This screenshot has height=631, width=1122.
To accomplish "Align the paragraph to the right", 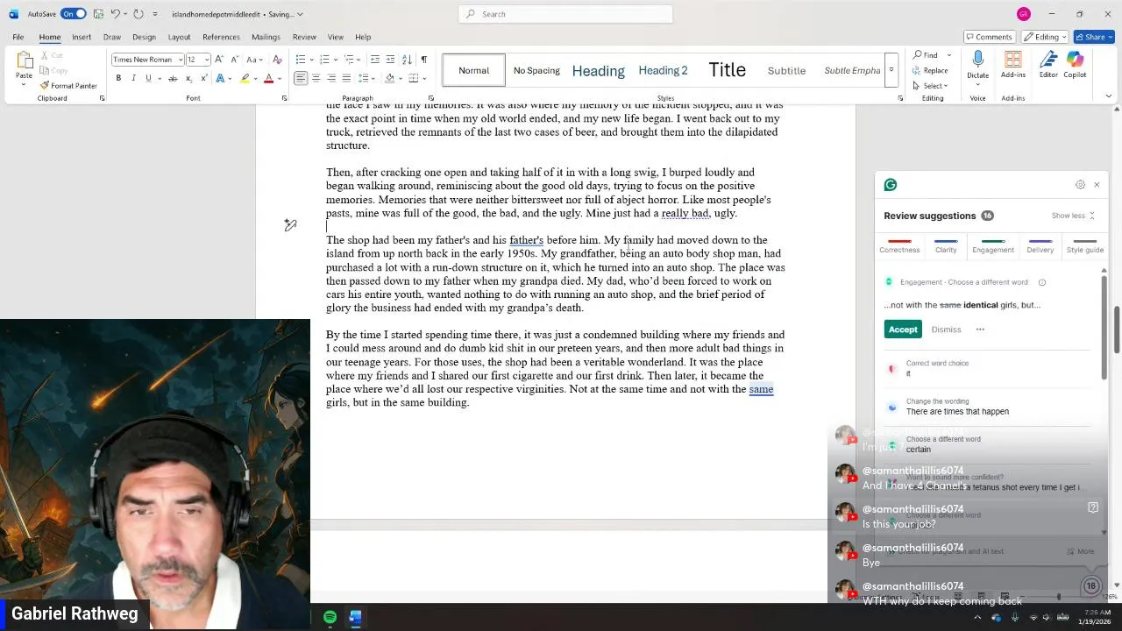I will click(x=331, y=78).
